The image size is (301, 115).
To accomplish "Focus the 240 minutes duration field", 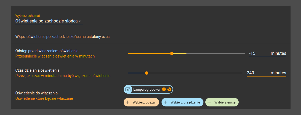I will pyautogui.click(x=266, y=73).
